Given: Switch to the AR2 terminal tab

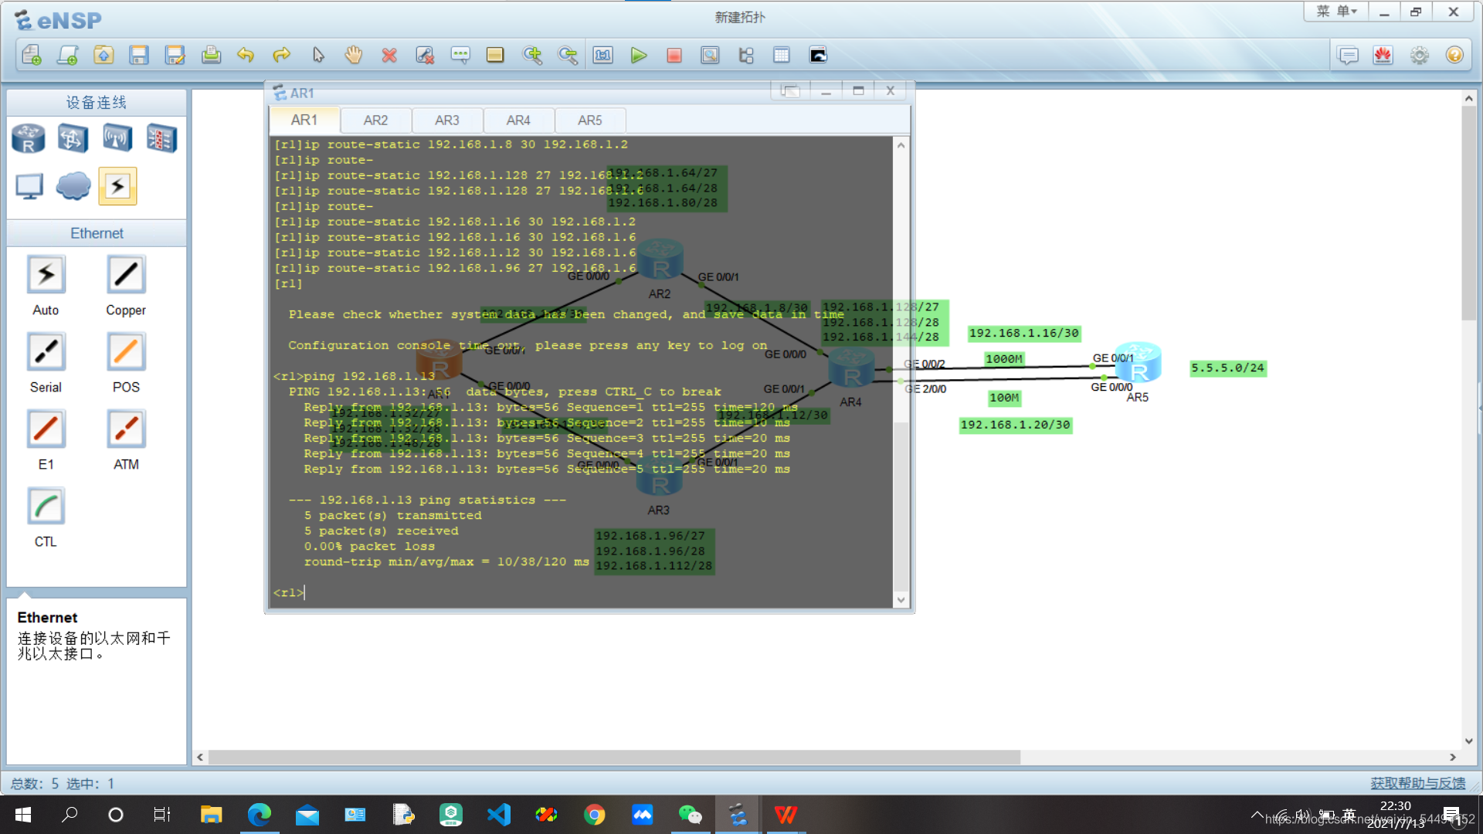Looking at the screenshot, I should [x=375, y=120].
